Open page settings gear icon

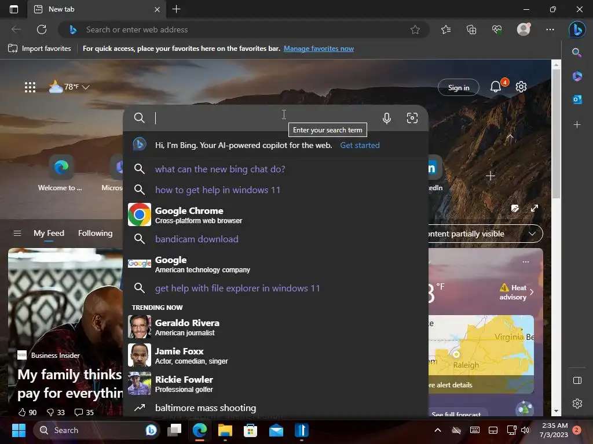click(x=521, y=87)
